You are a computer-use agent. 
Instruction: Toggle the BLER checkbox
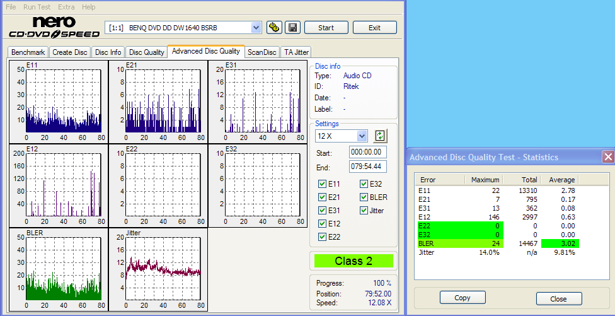[364, 197]
